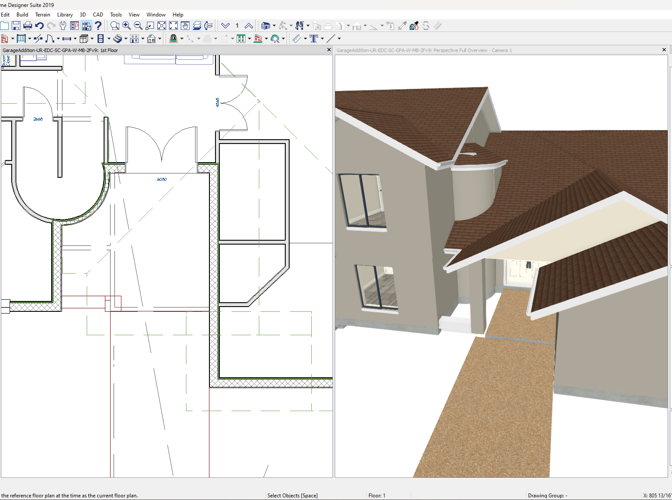Viewport: 672px width, 500px height.
Task: Expand the camera view tools dropdown
Action: pyautogui.click(x=274, y=26)
